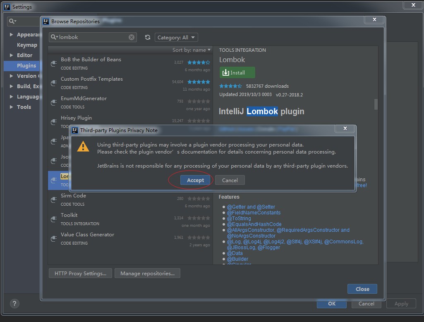Click HTTP Proxy Settings button
424x322 pixels.
click(80, 273)
